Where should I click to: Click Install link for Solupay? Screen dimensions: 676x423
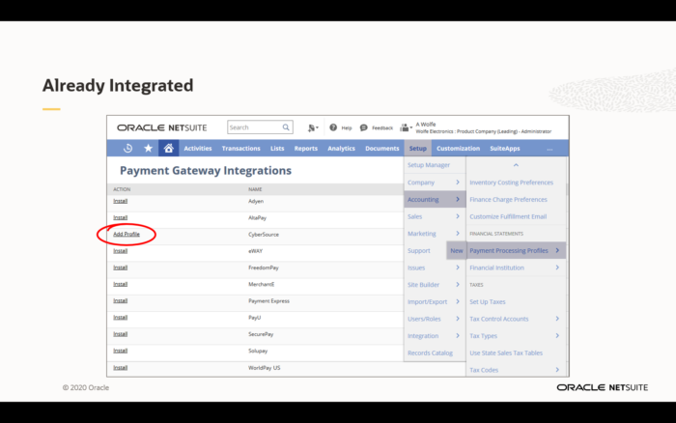click(121, 351)
